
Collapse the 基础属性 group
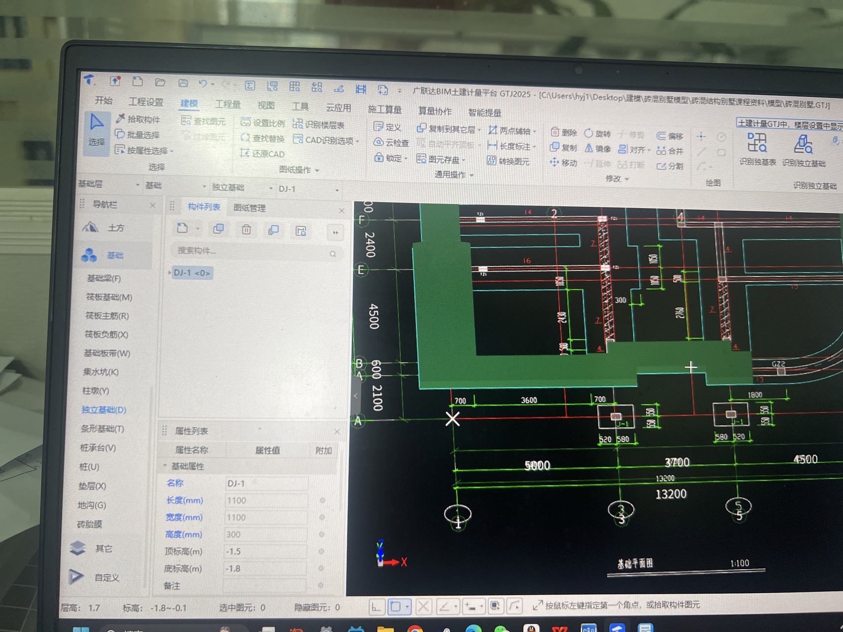pos(165,465)
